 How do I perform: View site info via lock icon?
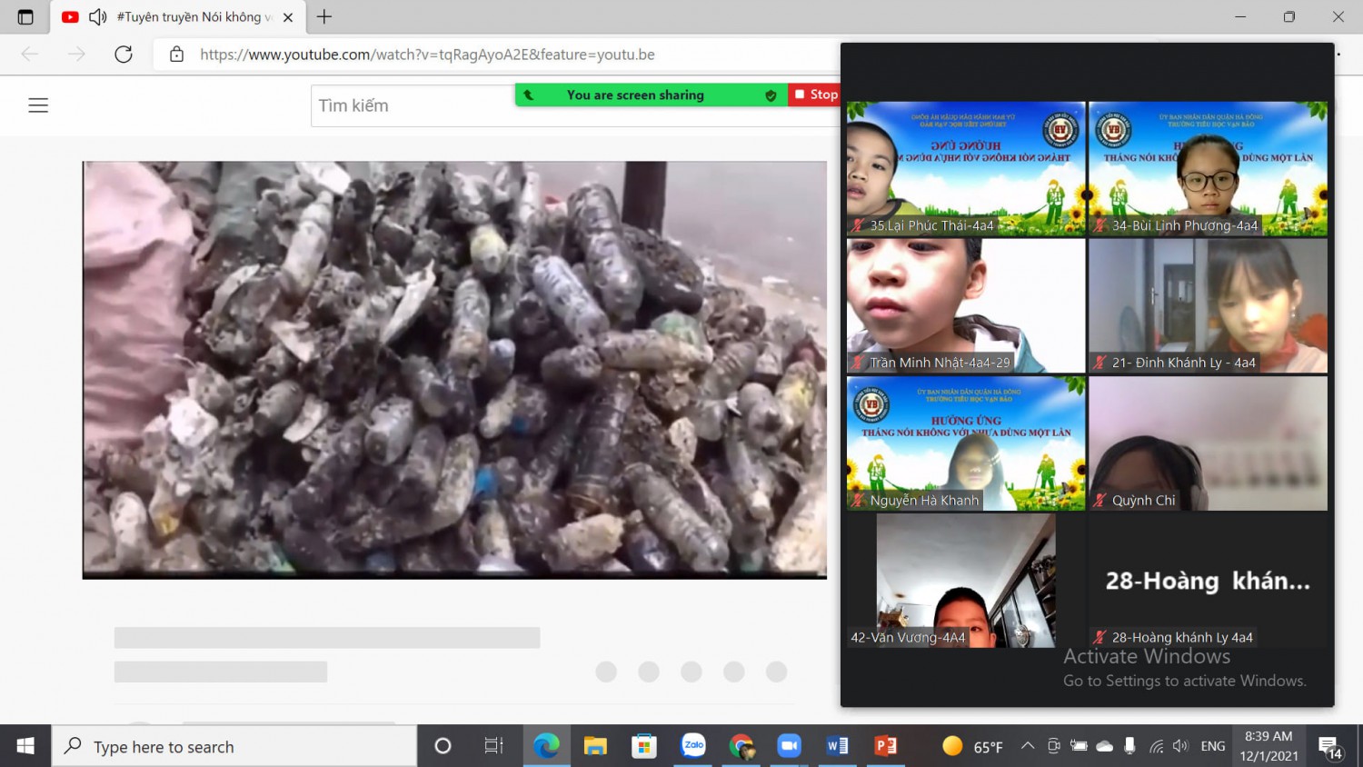click(177, 55)
